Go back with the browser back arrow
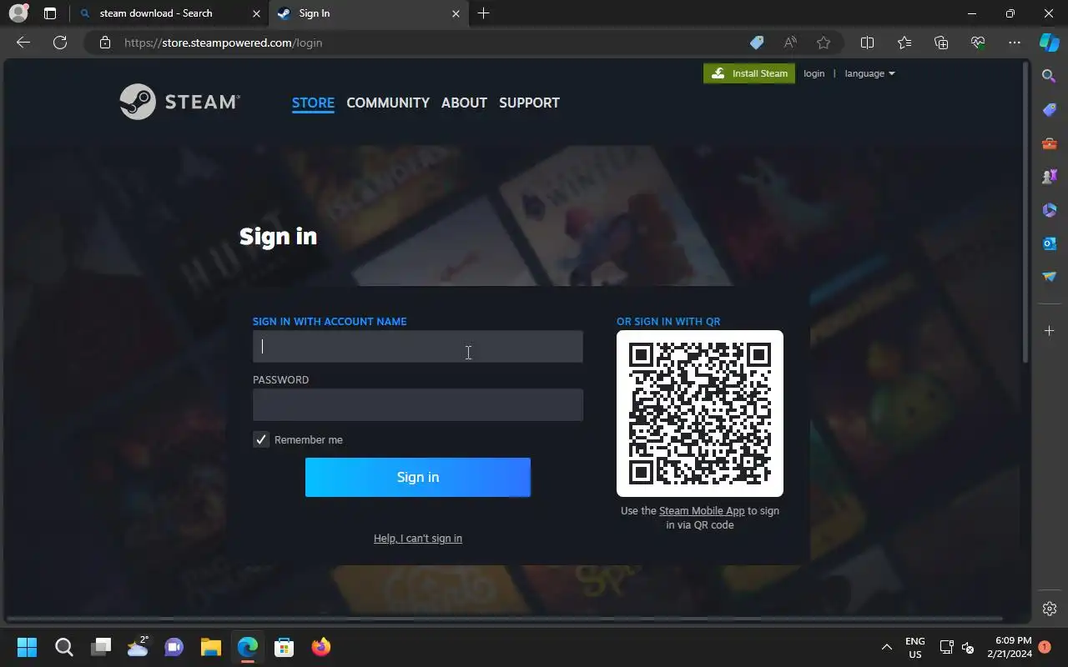The image size is (1068, 667). coord(23,43)
